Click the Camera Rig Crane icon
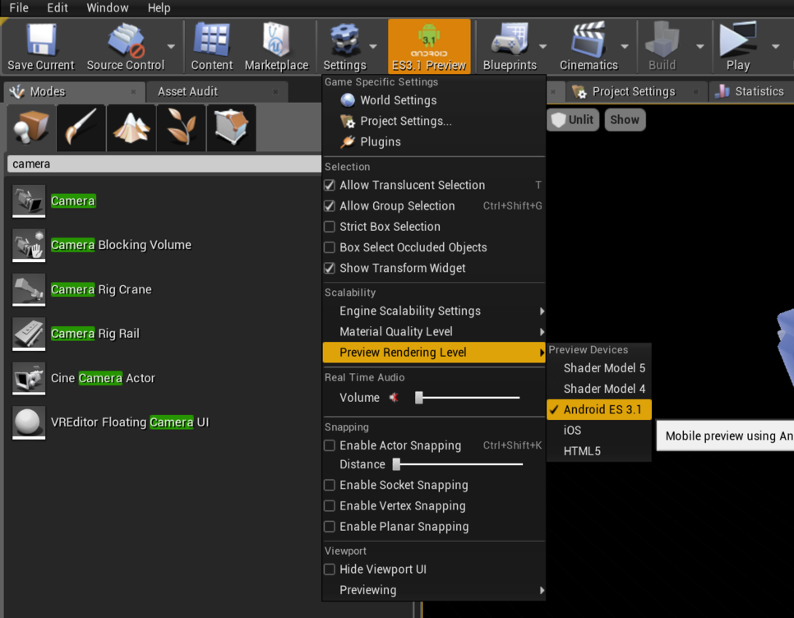 [29, 290]
